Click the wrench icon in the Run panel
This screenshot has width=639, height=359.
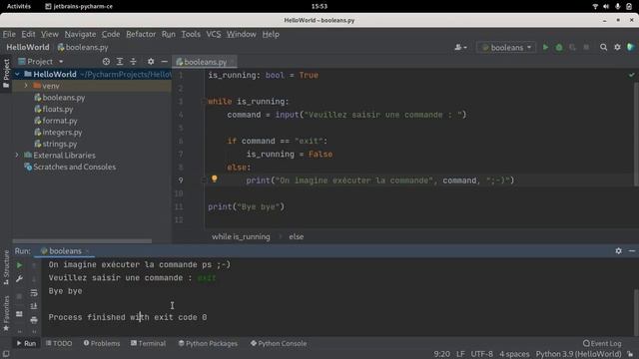tap(19, 279)
